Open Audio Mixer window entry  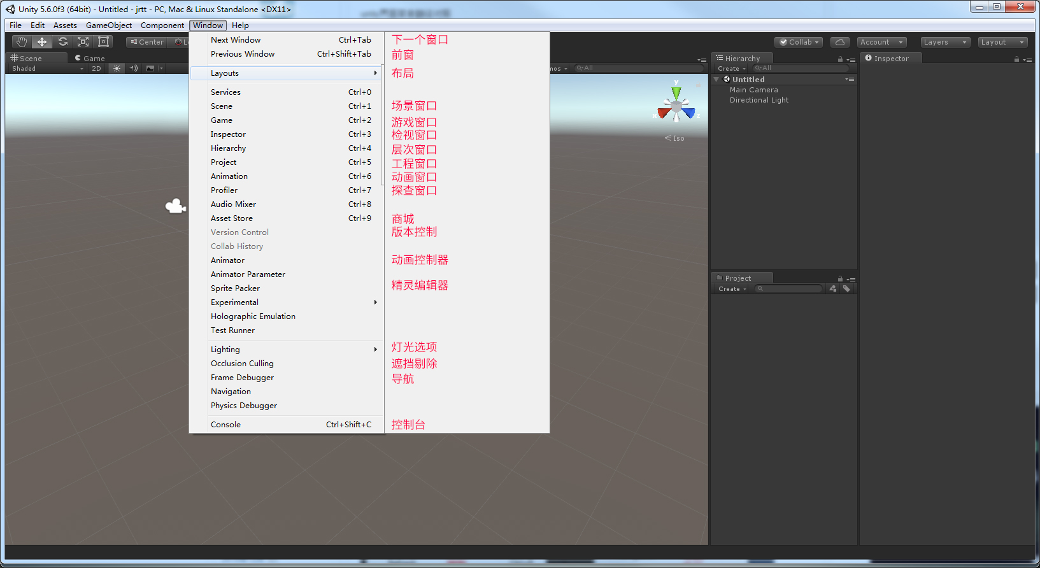coord(287,204)
